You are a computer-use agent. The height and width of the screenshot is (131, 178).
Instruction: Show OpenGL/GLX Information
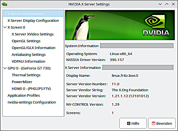coord(33,48)
